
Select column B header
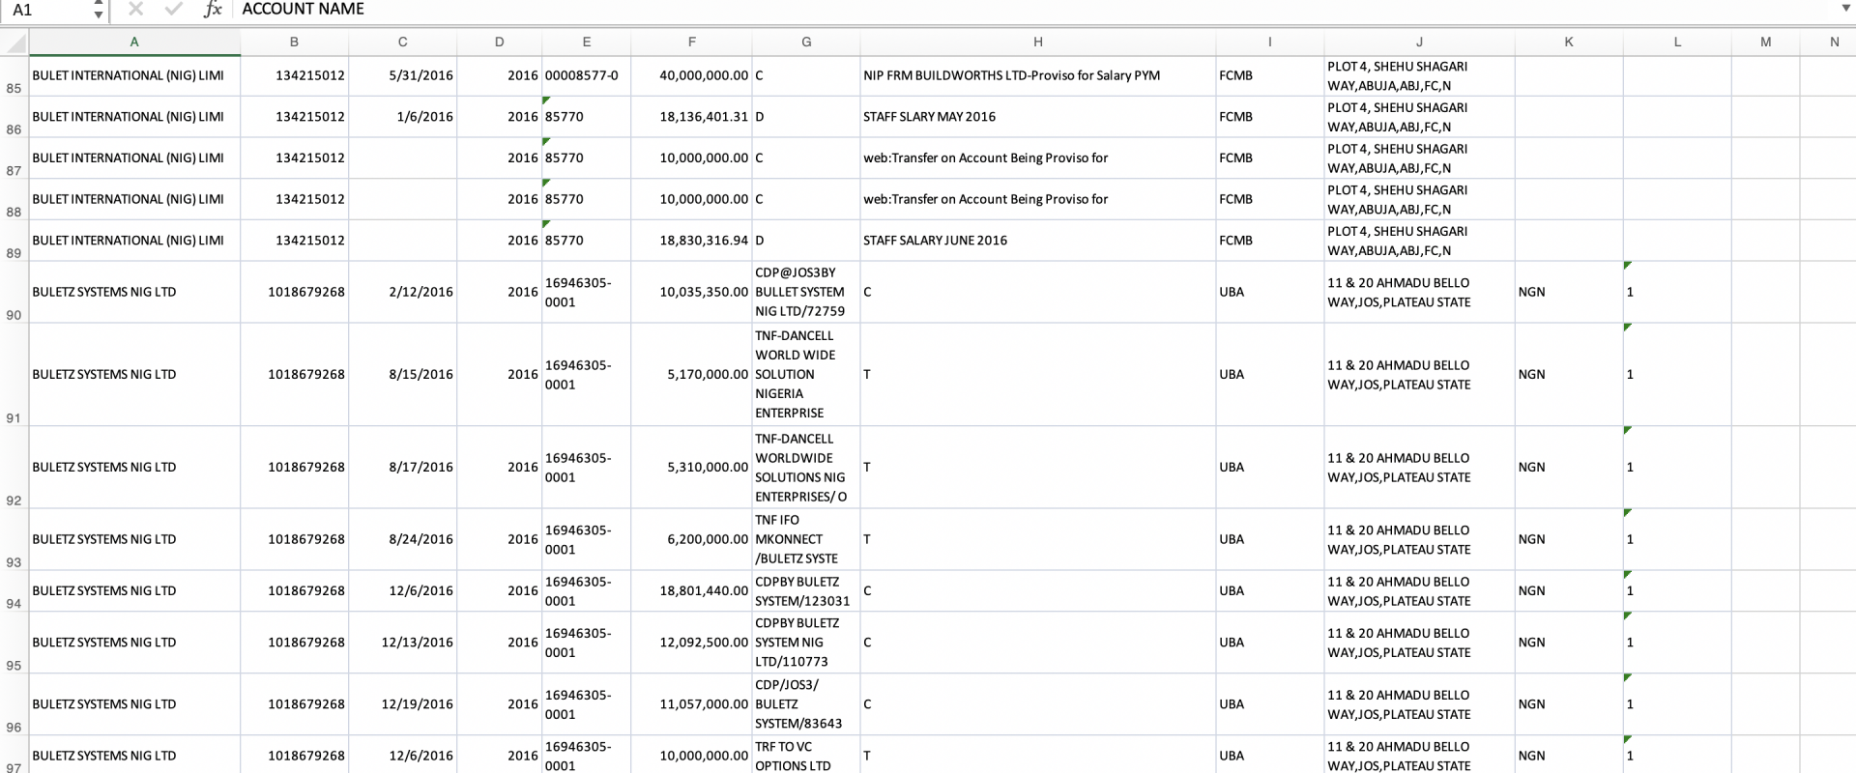point(294,43)
